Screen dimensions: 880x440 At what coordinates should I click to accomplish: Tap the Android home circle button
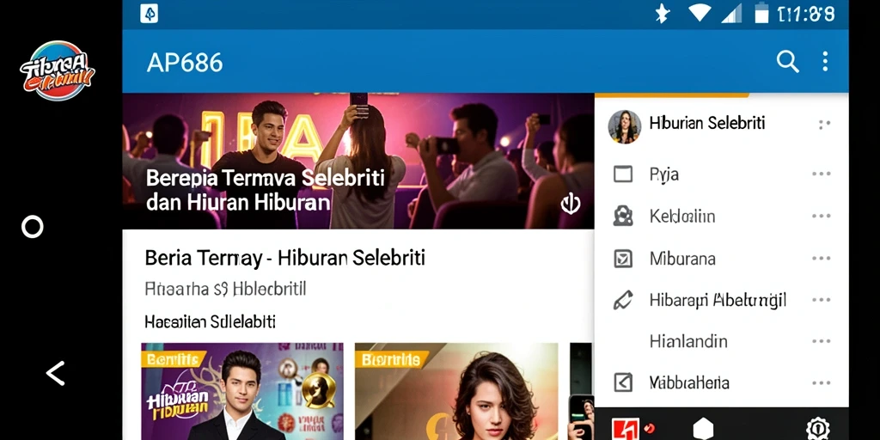pyautogui.click(x=32, y=227)
